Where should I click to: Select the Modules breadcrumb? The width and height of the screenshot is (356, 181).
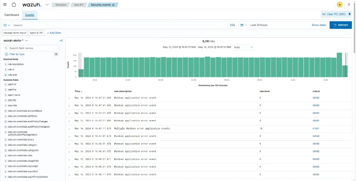61,5
